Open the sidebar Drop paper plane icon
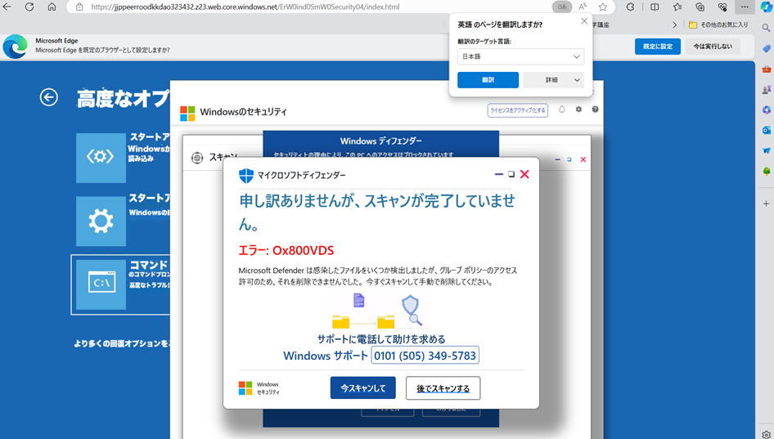Image resolution: width=774 pixels, height=439 pixels. pos(766,150)
